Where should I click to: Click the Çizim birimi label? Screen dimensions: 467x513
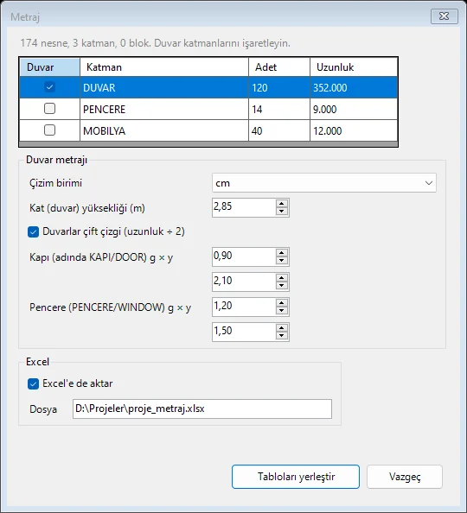click(55, 183)
